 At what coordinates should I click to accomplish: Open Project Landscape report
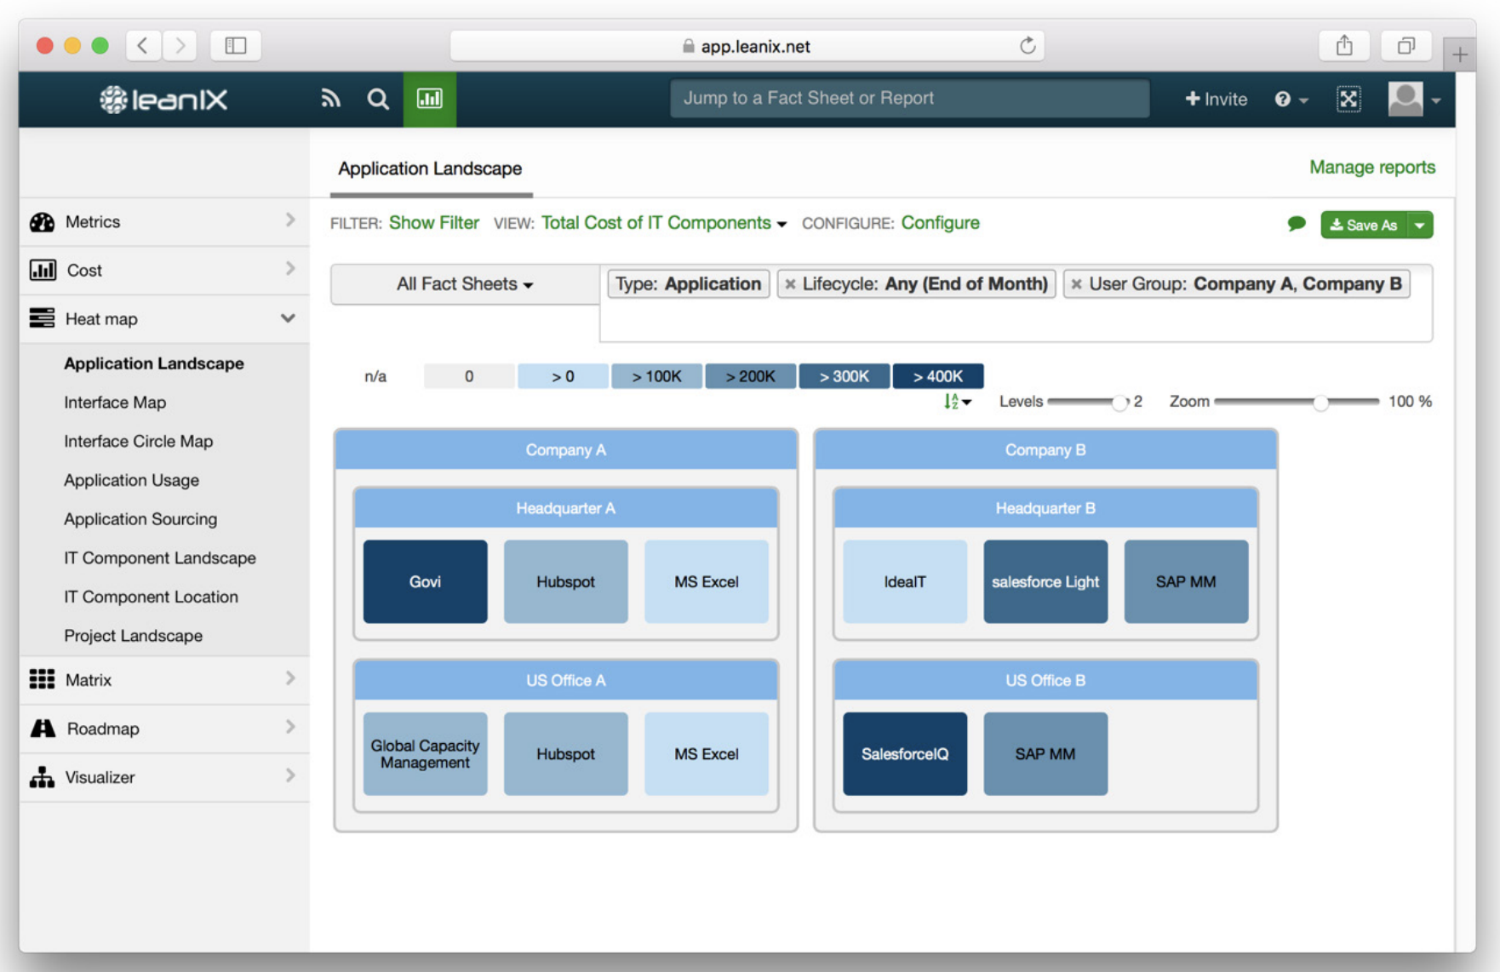tap(134, 636)
